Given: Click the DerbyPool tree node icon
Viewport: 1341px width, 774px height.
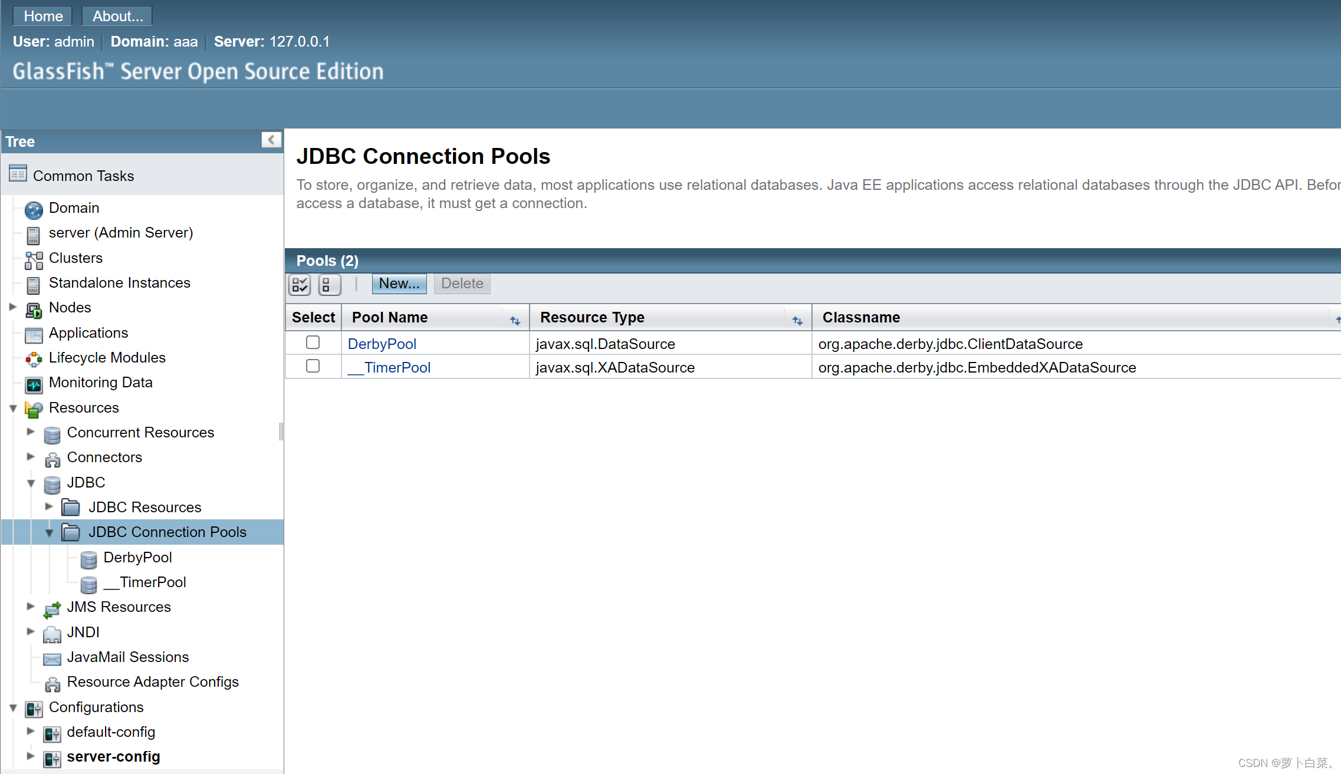Looking at the screenshot, I should (88, 559).
